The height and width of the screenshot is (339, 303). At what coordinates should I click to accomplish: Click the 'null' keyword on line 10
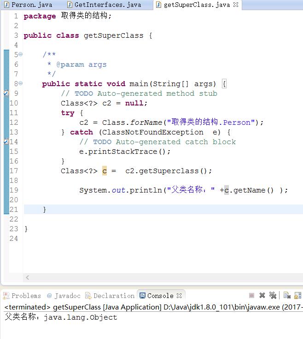click(x=134, y=103)
